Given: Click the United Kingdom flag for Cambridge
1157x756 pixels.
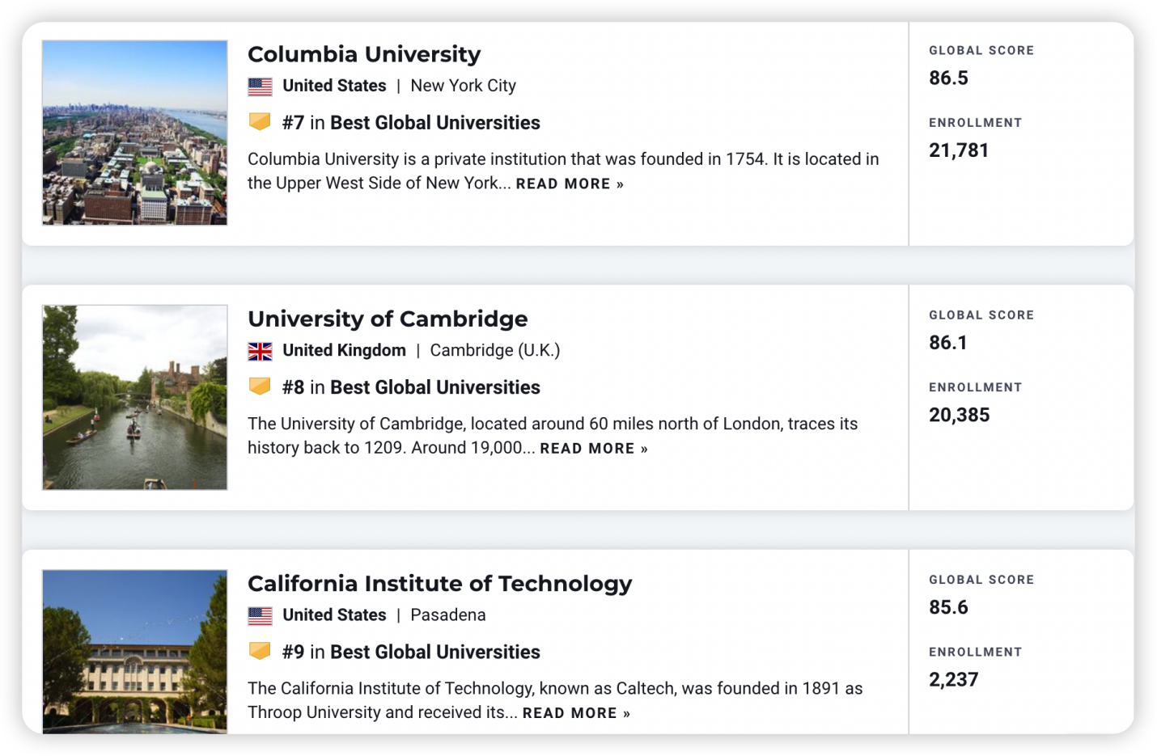Looking at the screenshot, I should click(261, 350).
